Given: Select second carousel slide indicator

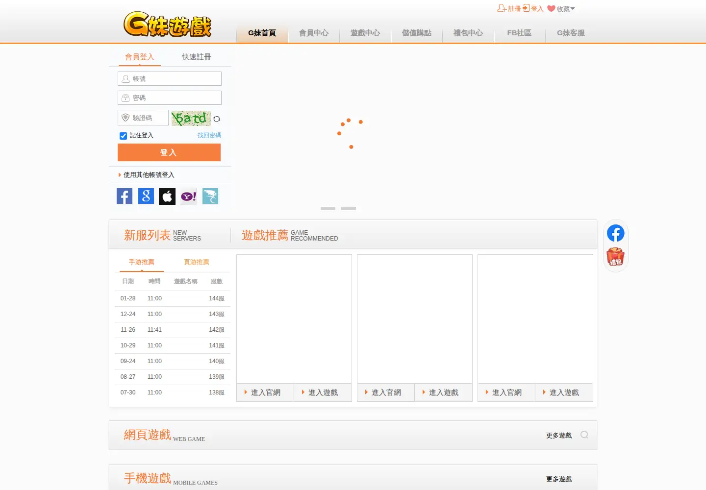Looking at the screenshot, I should [x=349, y=209].
